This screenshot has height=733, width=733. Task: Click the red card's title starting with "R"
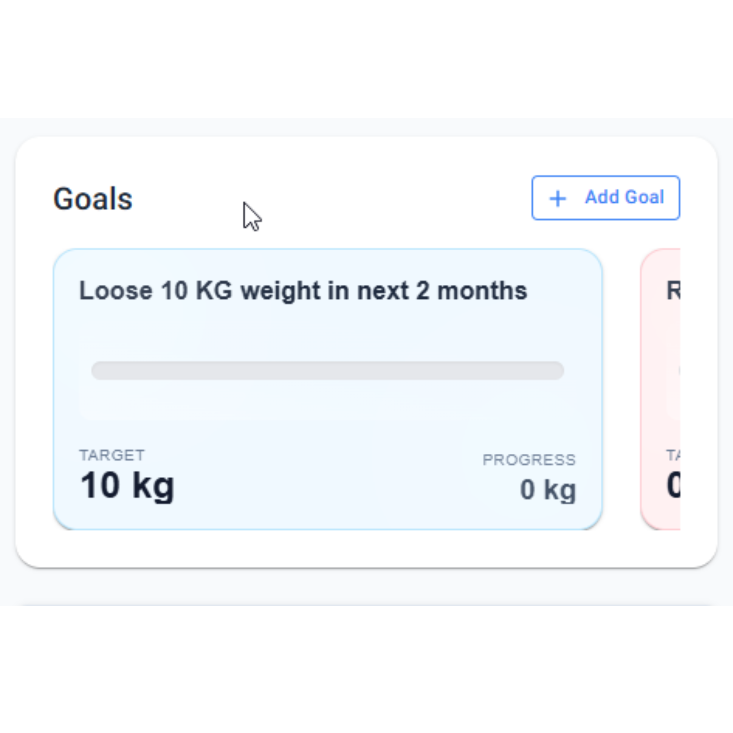point(673,291)
